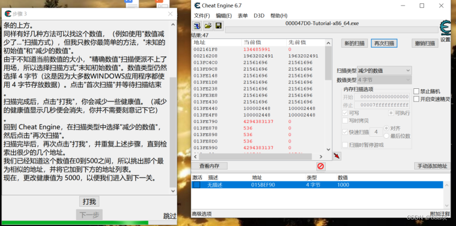Select result row with address 013FE440
This screenshot has width=456, height=226.
(x=258, y=108)
